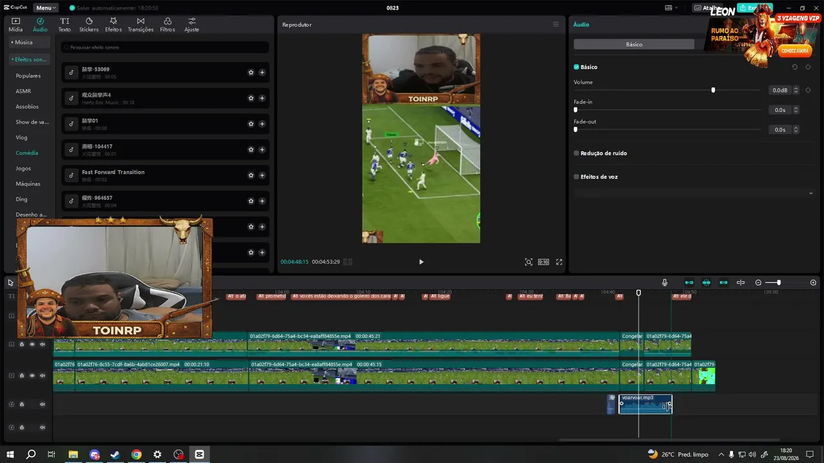Reset the Básico audio settings
This screenshot has width=824, height=463.
pos(794,67)
